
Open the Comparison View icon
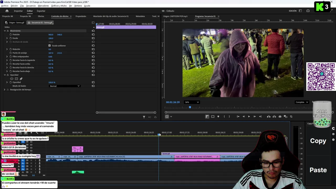(286, 117)
